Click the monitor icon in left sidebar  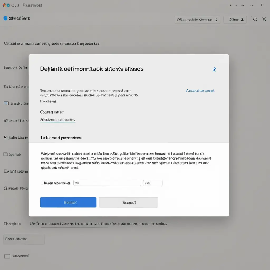pos(6,103)
